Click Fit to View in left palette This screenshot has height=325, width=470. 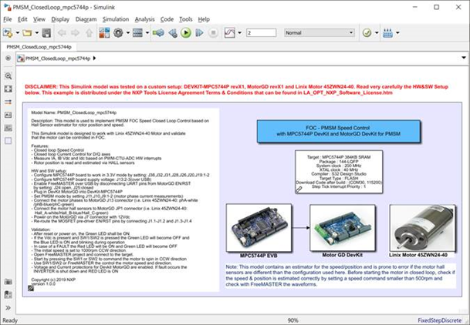[8, 89]
